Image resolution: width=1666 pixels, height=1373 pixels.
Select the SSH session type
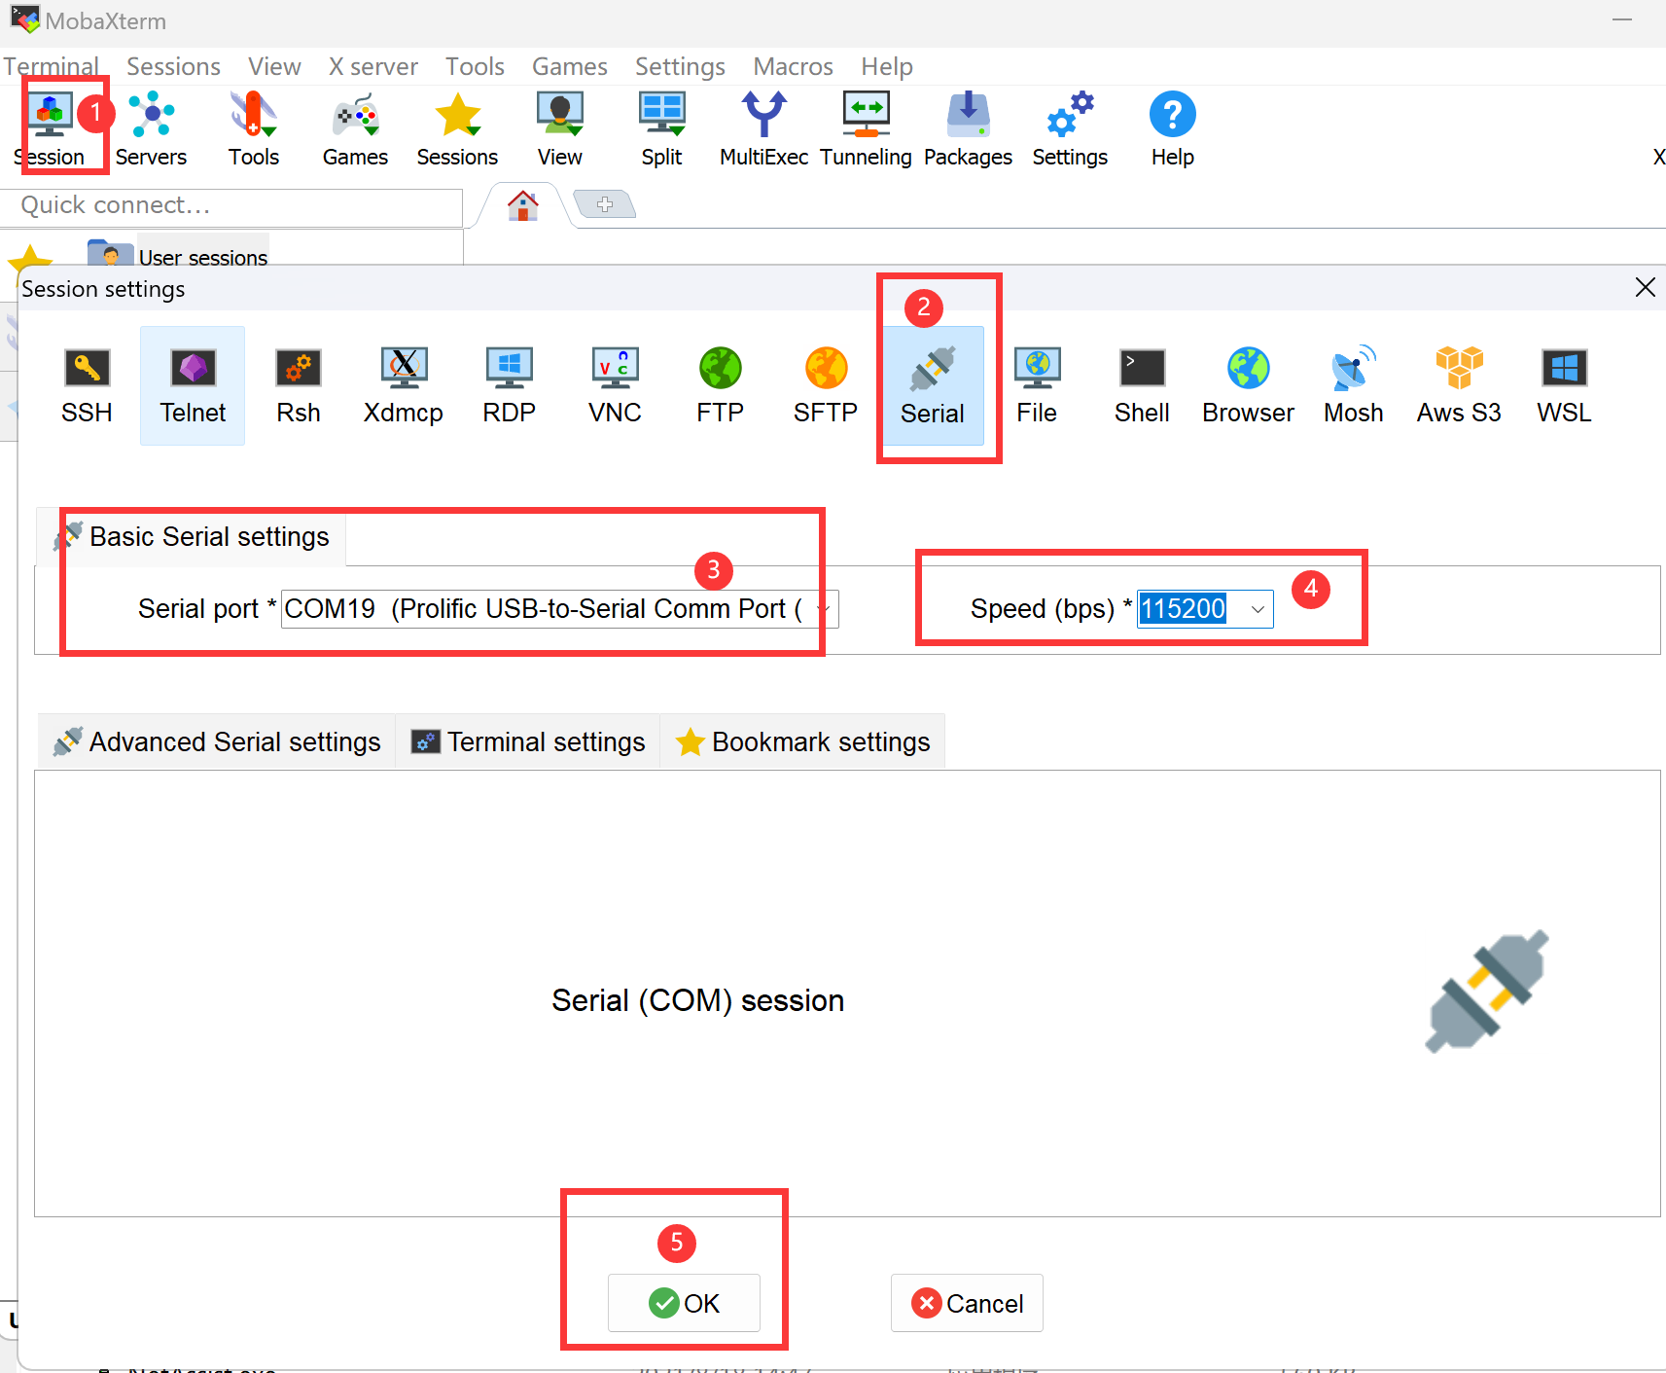tap(87, 385)
